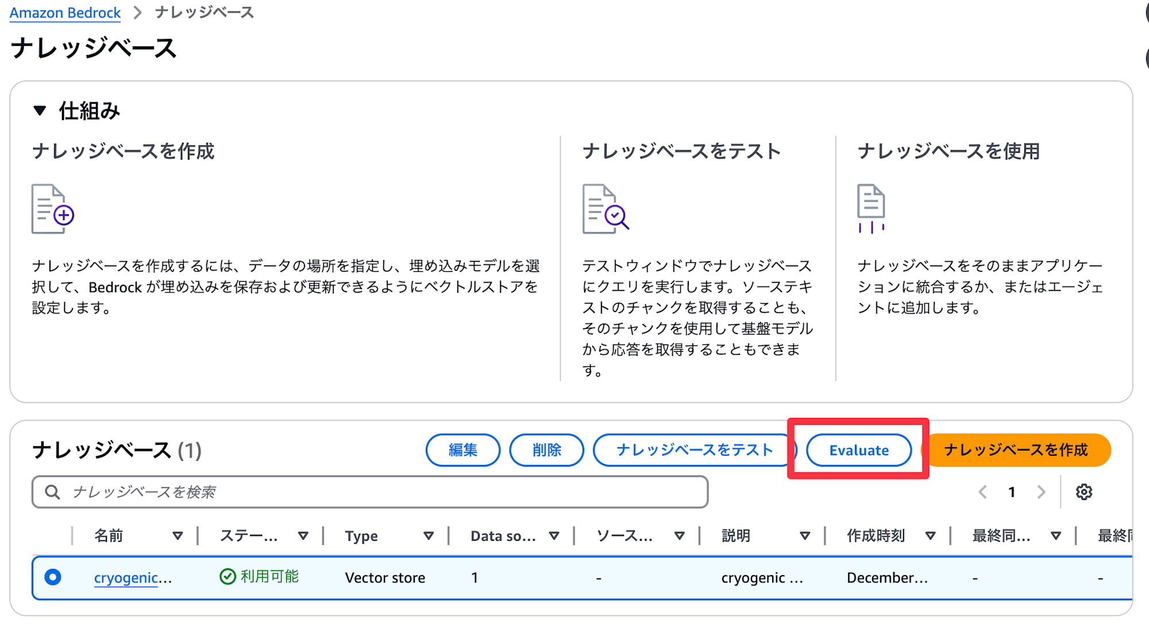Click the create knowledge base document-plus icon
The height and width of the screenshot is (636, 1149).
[52, 209]
